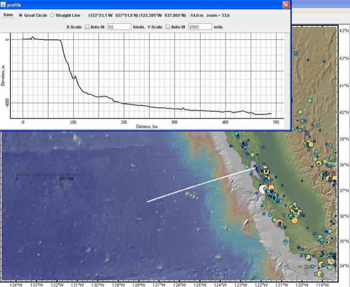Enable the Y-Scale Auto-fit checkbox
Screen dimensions: 350x287
[x=169, y=26]
